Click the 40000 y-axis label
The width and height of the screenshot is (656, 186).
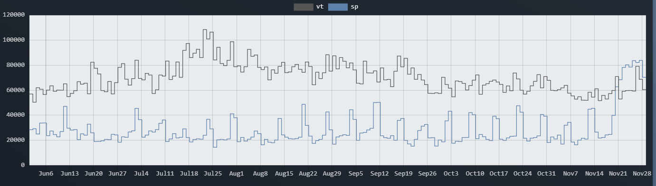click(x=15, y=115)
